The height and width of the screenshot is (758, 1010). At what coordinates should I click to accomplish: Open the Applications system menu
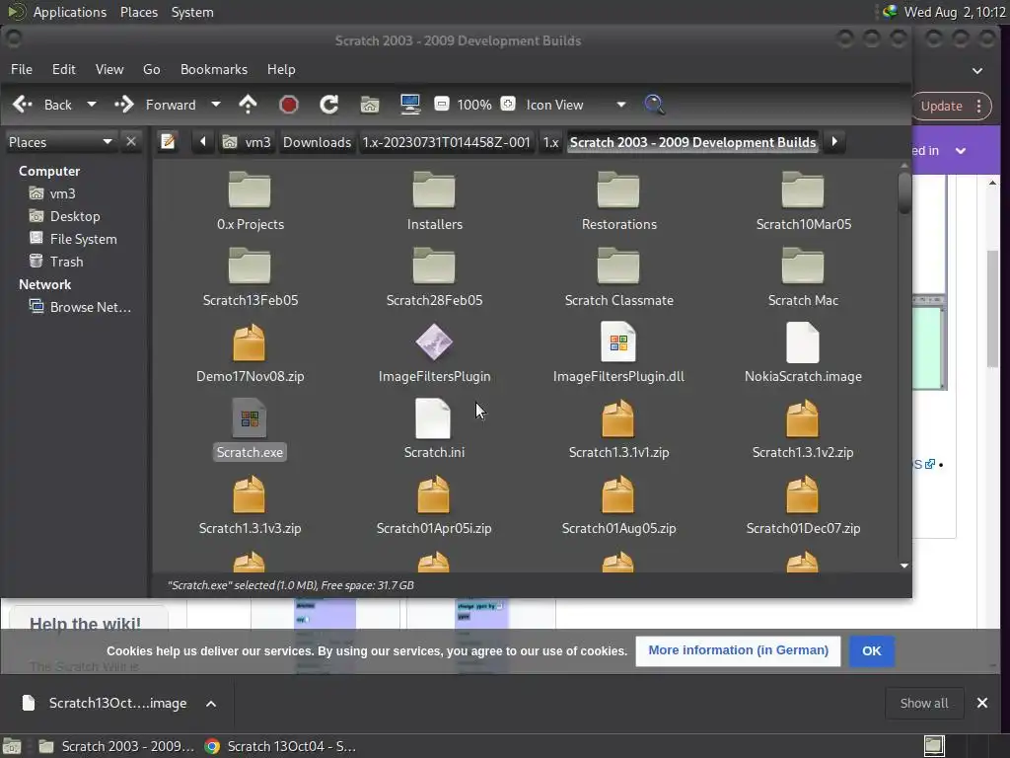pyautogui.click(x=70, y=12)
